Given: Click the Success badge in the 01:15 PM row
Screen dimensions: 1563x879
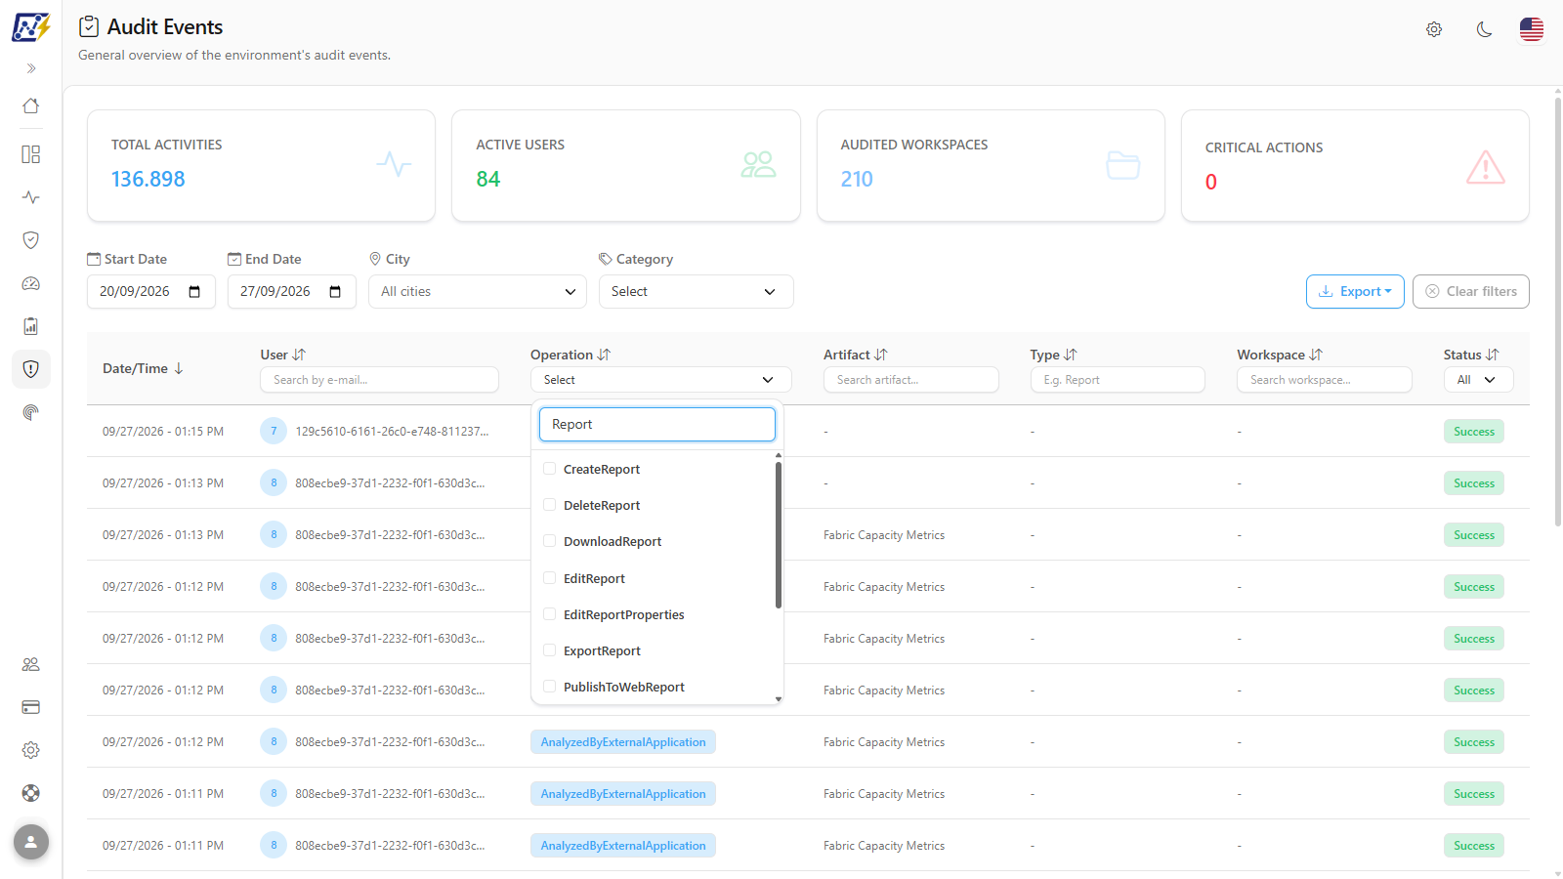Looking at the screenshot, I should 1474,432.
